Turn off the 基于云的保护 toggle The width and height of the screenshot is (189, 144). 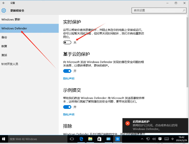coord(67,71)
